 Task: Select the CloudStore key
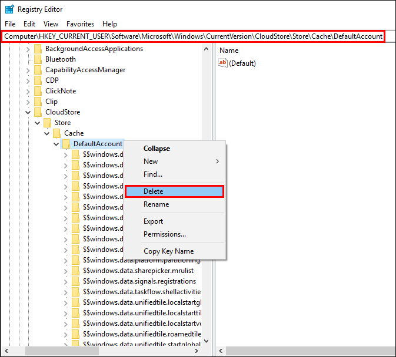coord(62,112)
